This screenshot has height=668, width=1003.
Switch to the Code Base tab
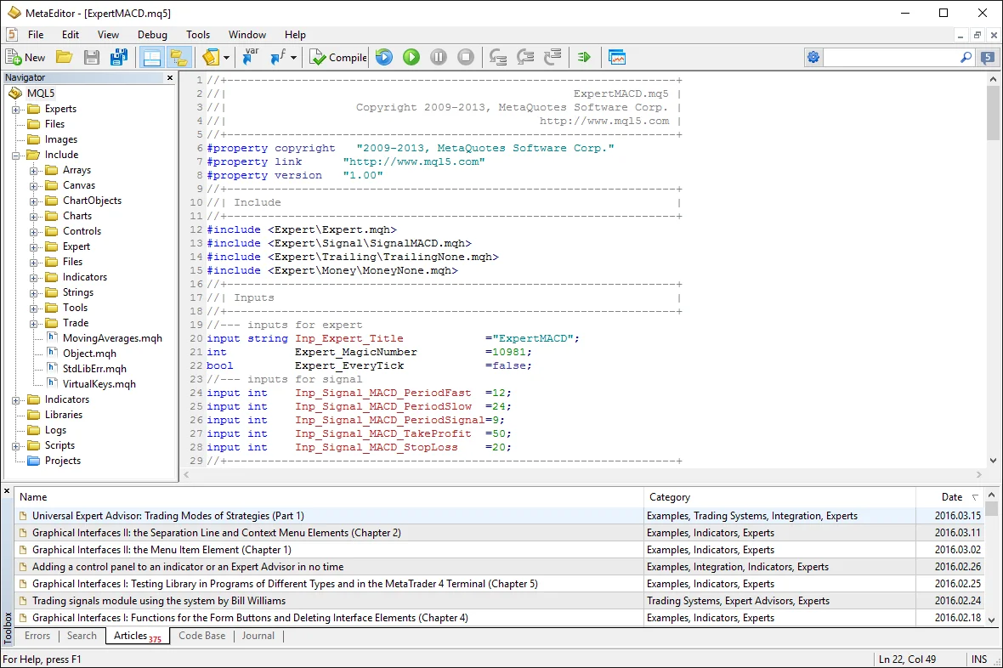pos(201,636)
